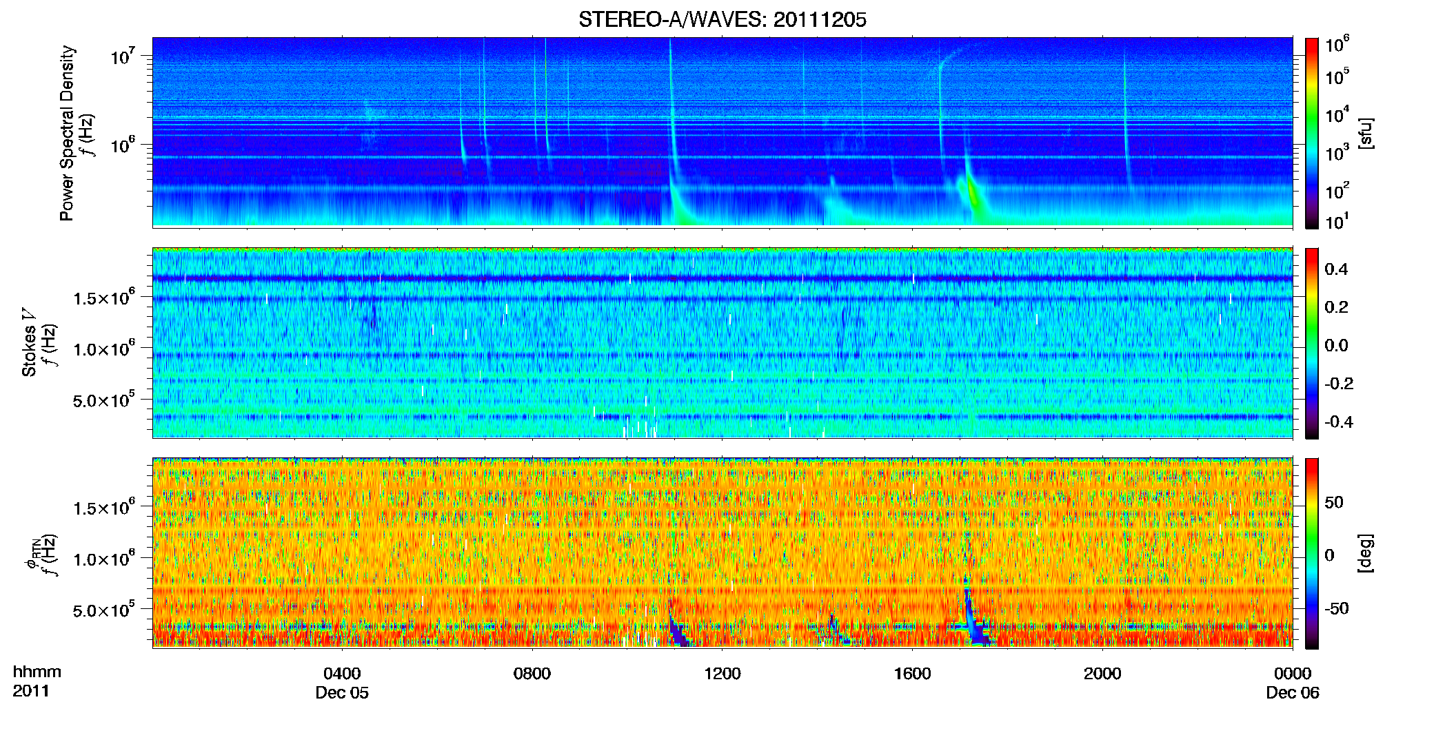Click the 0000 time tick label

click(1293, 674)
